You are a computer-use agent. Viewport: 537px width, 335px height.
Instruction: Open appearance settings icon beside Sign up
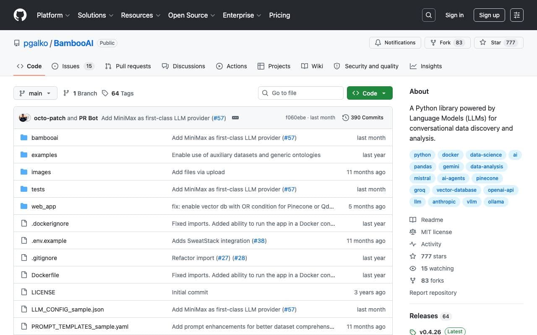tap(517, 15)
